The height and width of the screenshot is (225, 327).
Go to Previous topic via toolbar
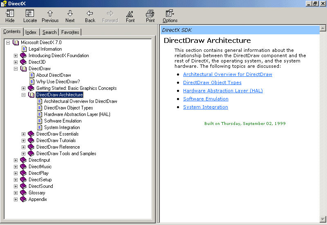[x=50, y=16]
